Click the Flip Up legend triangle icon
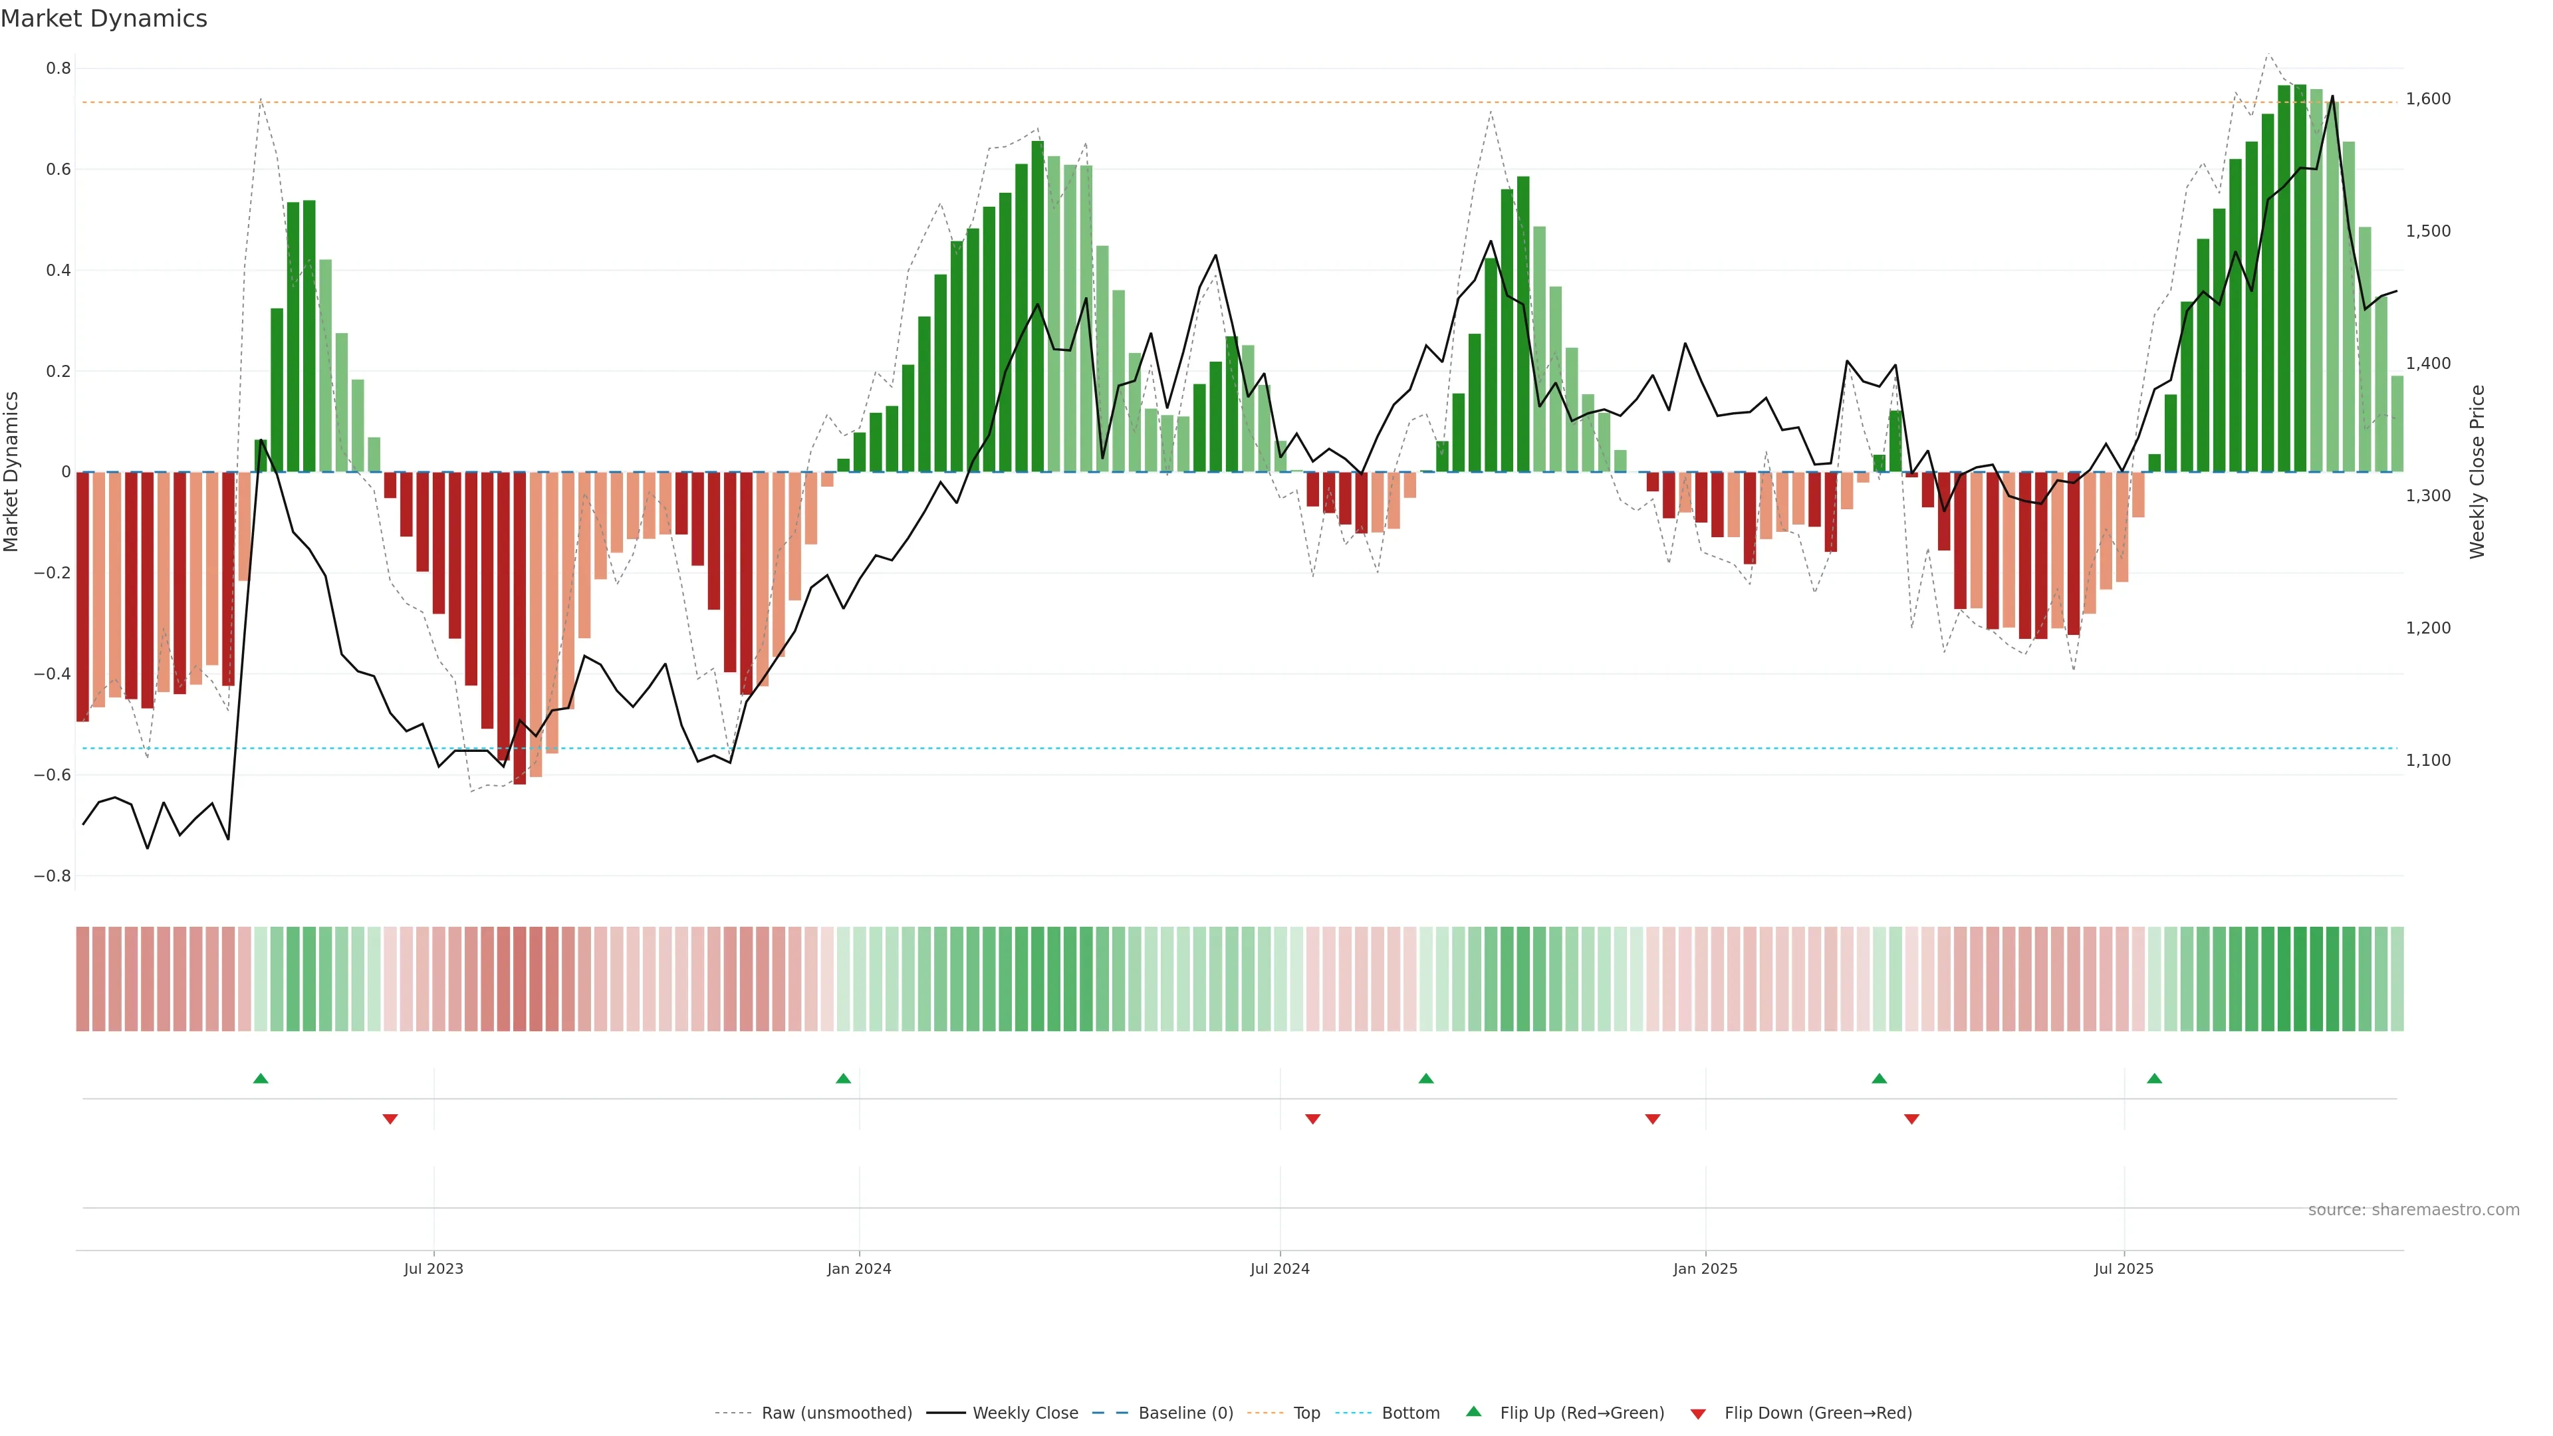Screen dimensions: 2553x1436 (x=1474, y=1411)
